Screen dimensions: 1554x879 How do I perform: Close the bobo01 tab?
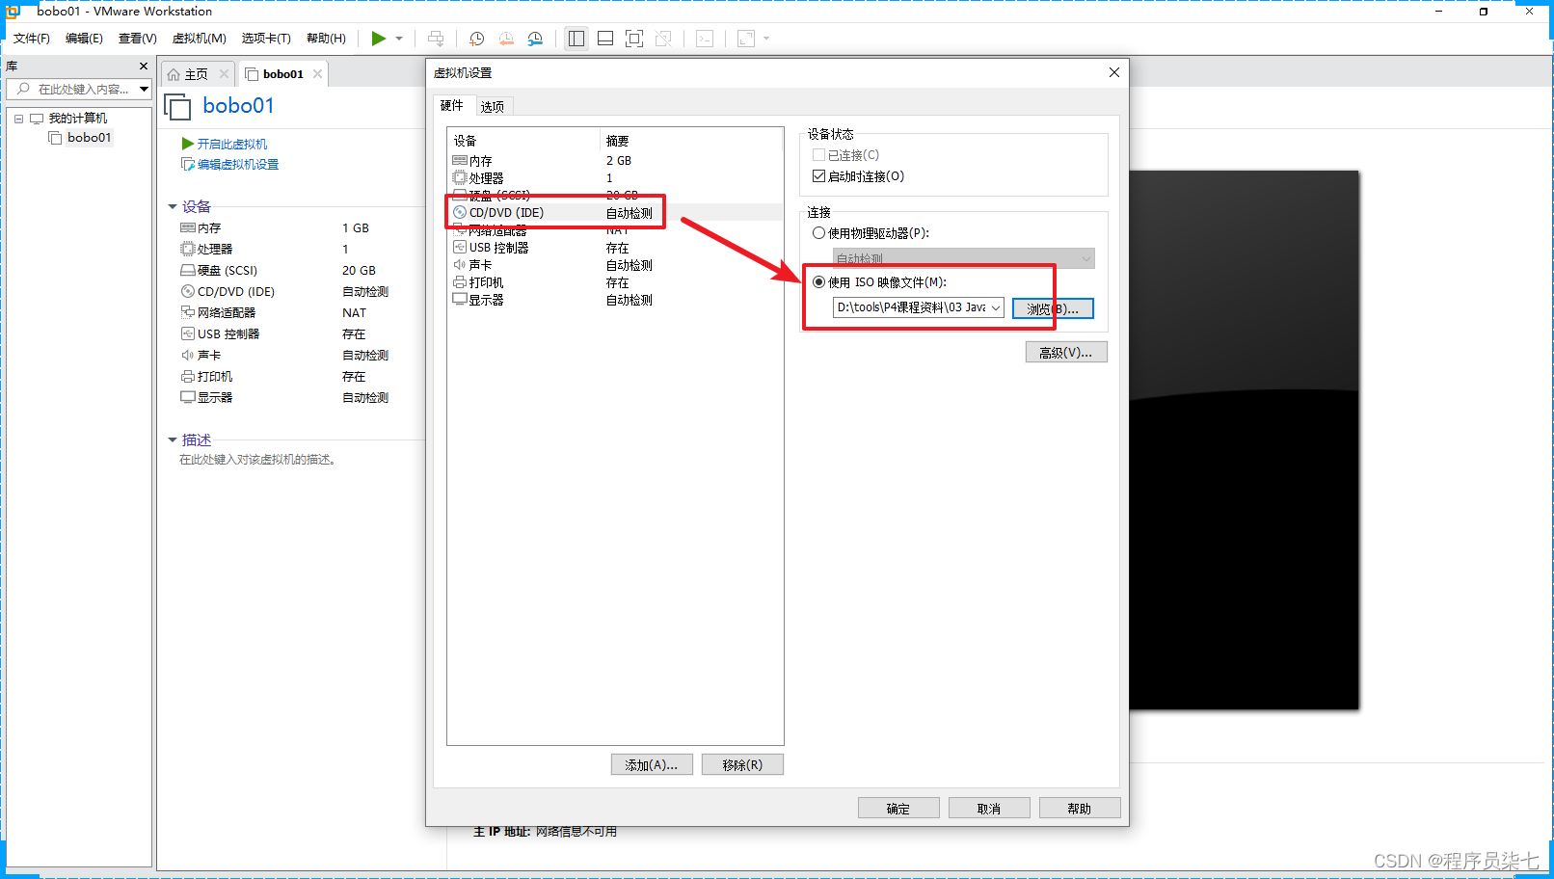click(x=317, y=73)
